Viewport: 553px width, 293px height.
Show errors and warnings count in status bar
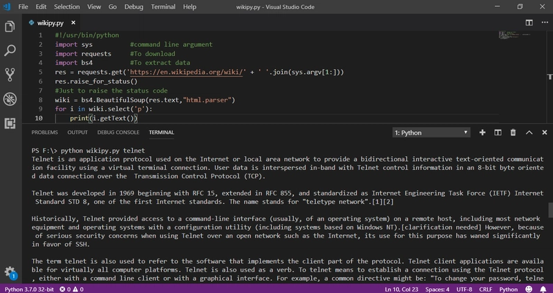click(x=72, y=289)
